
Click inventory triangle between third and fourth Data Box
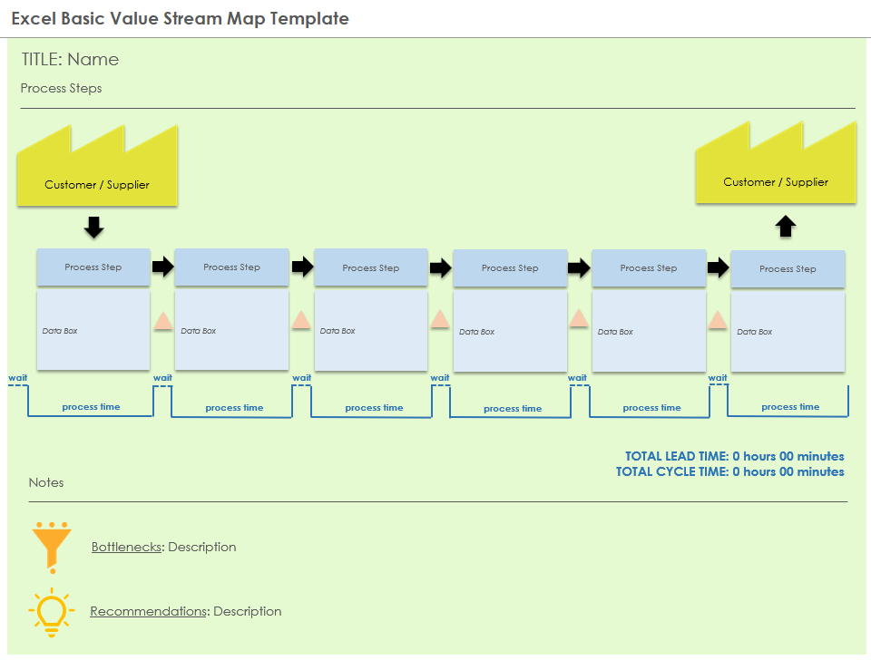coord(440,319)
